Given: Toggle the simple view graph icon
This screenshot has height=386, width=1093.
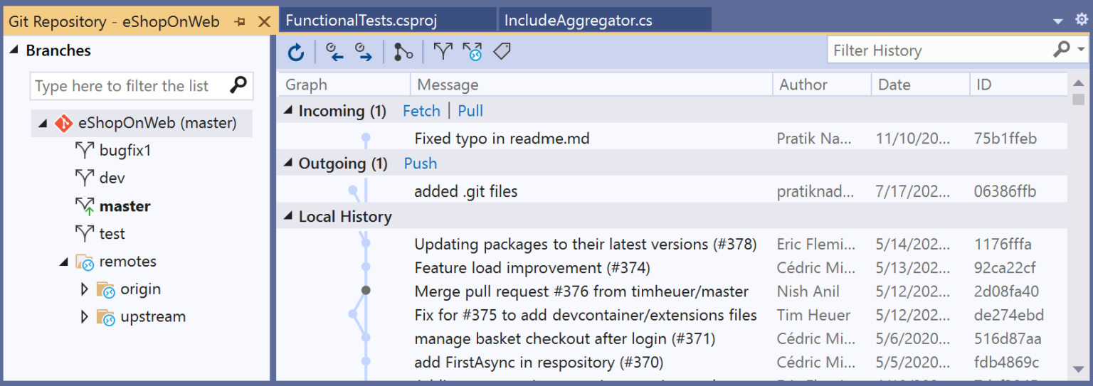Looking at the screenshot, I should point(403,51).
